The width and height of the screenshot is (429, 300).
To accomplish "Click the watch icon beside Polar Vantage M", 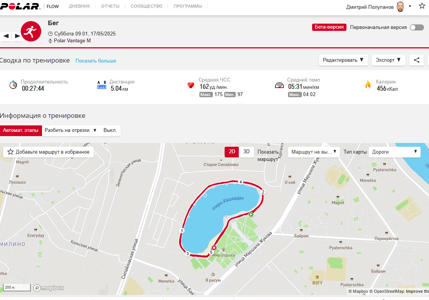I will pyautogui.click(x=50, y=41).
